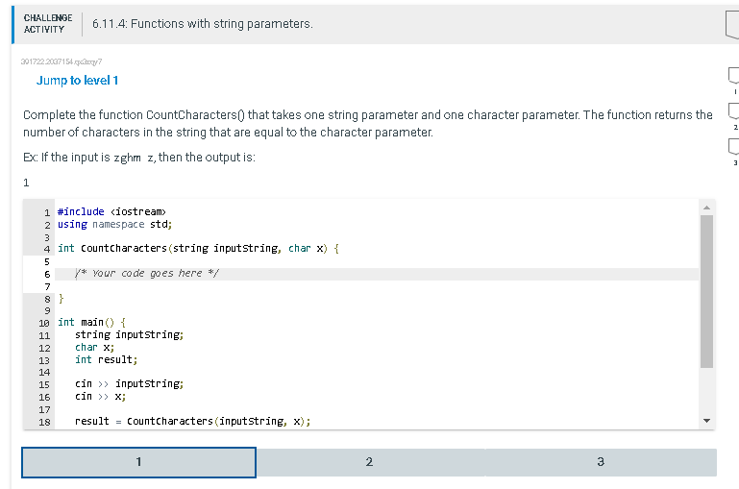Image resolution: width=739 pixels, height=489 pixels.
Task: Click the code editor vertical scrollbar thumb
Action: [x=706, y=291]
